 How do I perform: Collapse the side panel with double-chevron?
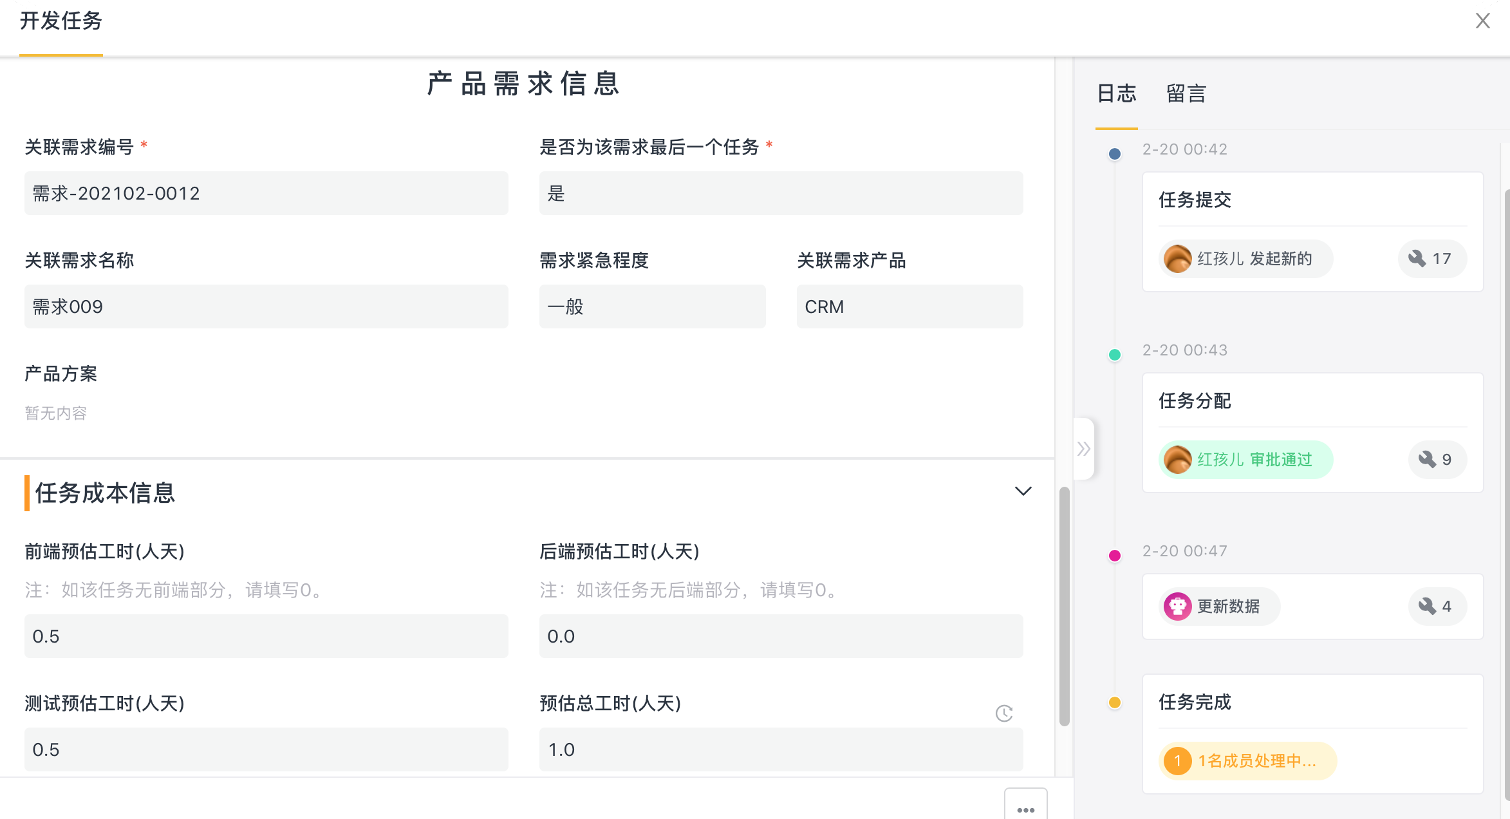tap(1084, 449)
